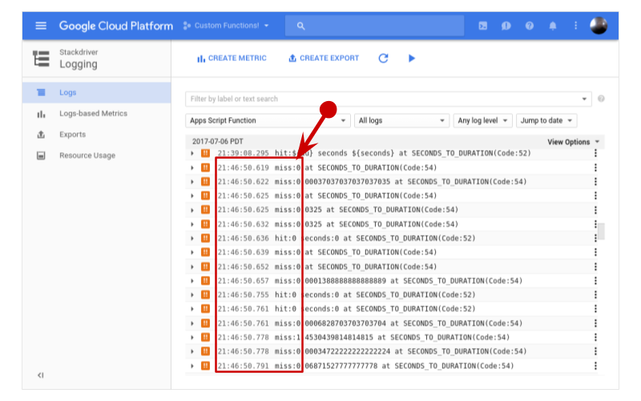Image resolution: width=641 pixels, height=401 pixels.
Task: Expand the 21:46:50.636 log entry
Action: point(192,238)
